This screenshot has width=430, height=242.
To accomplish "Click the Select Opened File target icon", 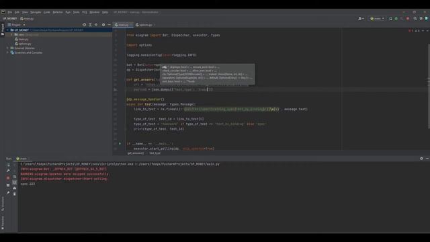I will tap(84, 25).
